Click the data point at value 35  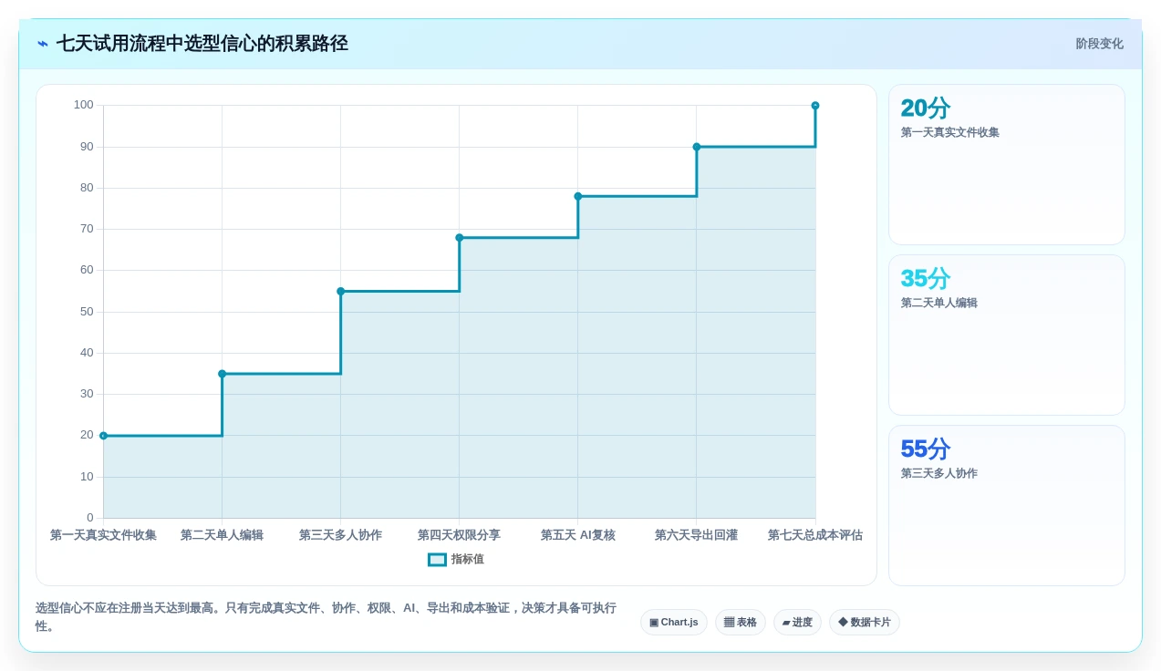(222, 374)
